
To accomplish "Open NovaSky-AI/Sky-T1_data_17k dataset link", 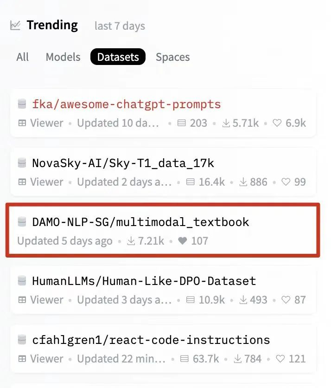I will tap(123, 163).
